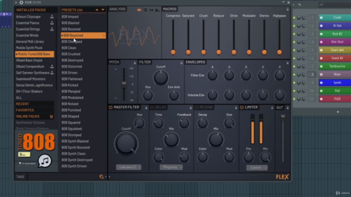Open the Custom limiter preset dropdown

[257, 168]
